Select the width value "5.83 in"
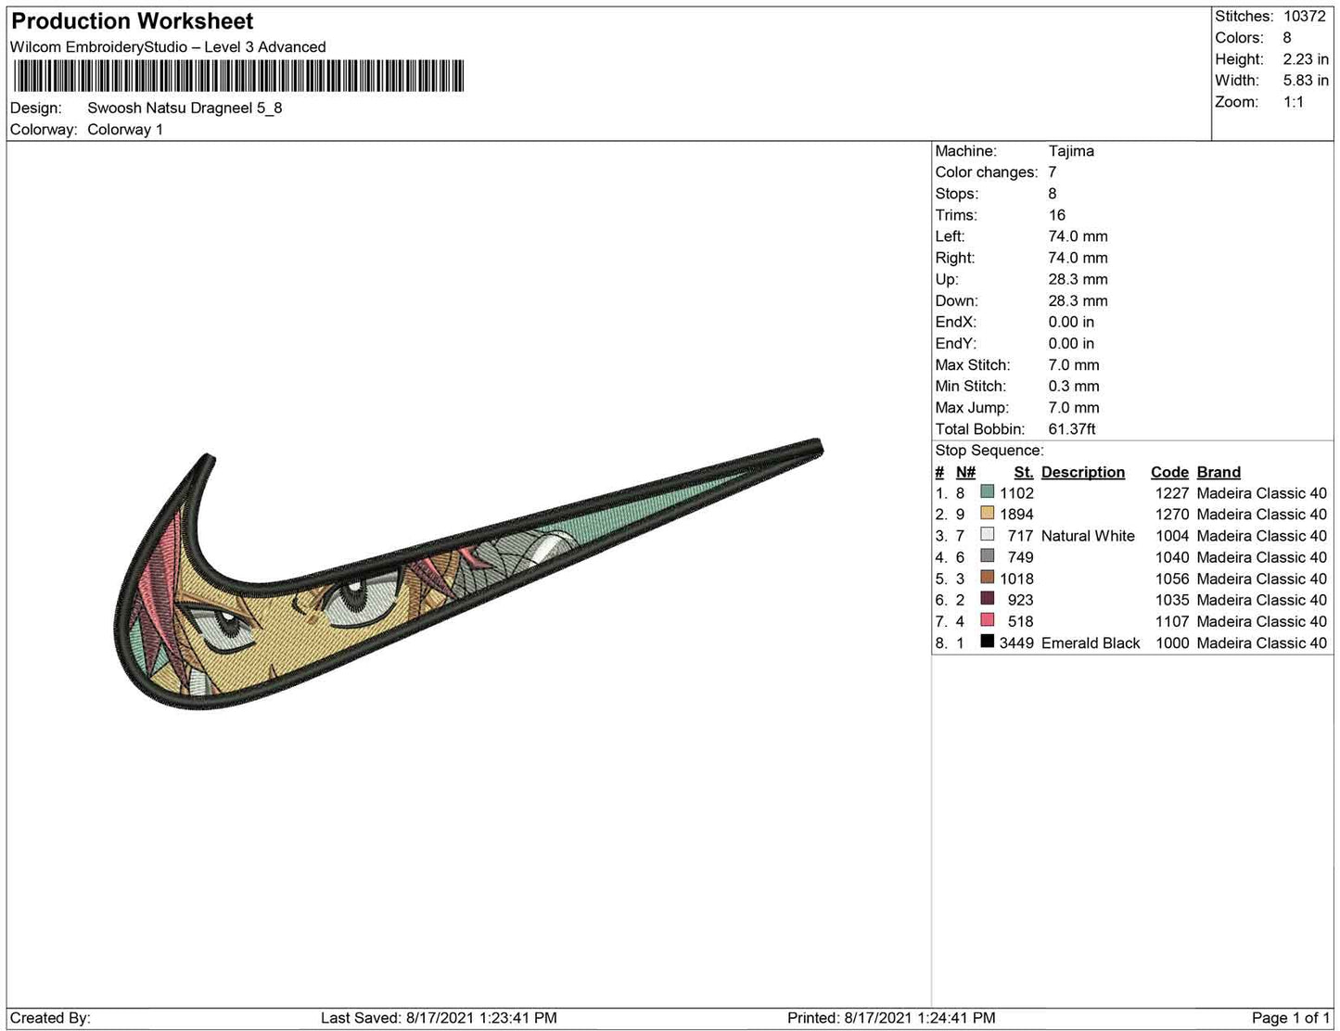 [1306, 81]
